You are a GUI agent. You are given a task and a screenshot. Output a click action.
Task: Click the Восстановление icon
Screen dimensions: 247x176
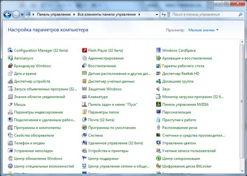pyautogui.click(x=84, y=66)
